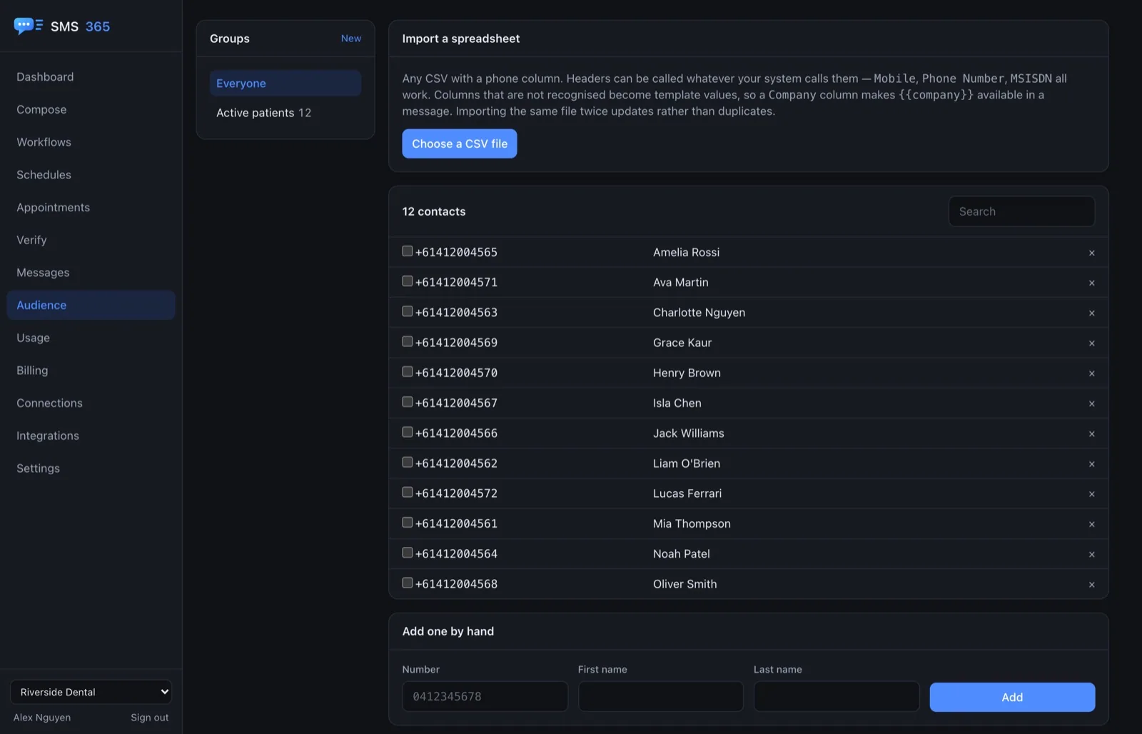This screenshot has width=1142, height=734.
Task: Tick the checkbox for +61412004565
Action: (408, 251)
